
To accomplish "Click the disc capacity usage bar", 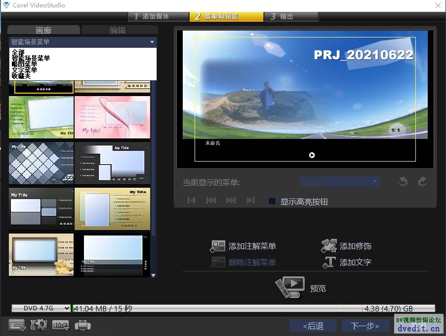I will click(x=254, y=308).
